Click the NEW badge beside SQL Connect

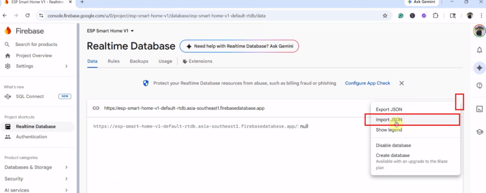[65, 96]
